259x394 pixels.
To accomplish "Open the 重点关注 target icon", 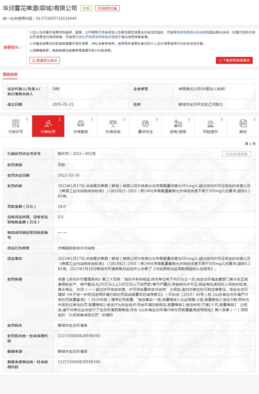I will [145, 123].
